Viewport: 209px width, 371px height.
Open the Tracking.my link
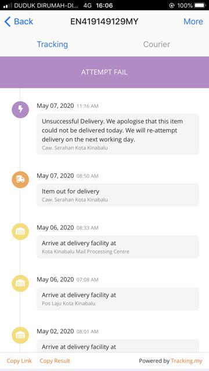tap(186, 361)
